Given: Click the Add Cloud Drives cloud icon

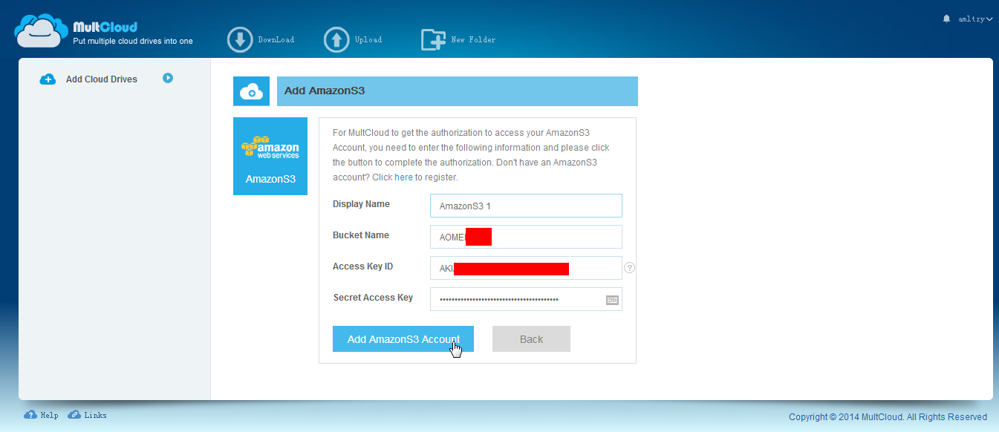Looking at the screenshot, I should point(48,79).
